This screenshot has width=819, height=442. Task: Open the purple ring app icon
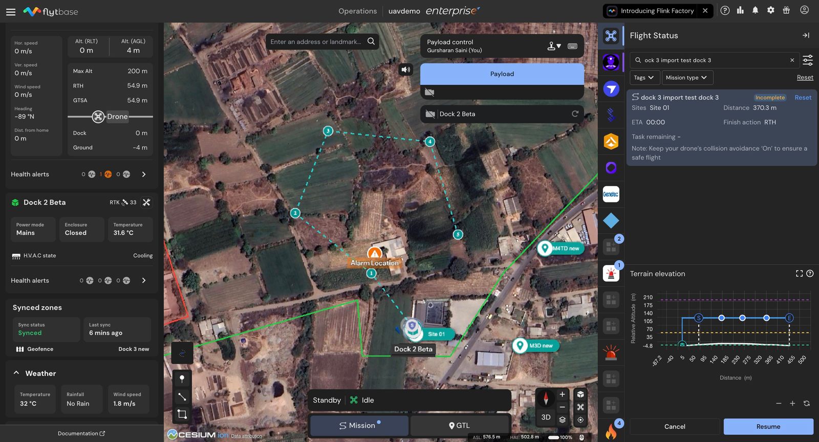tap(611, 168)
